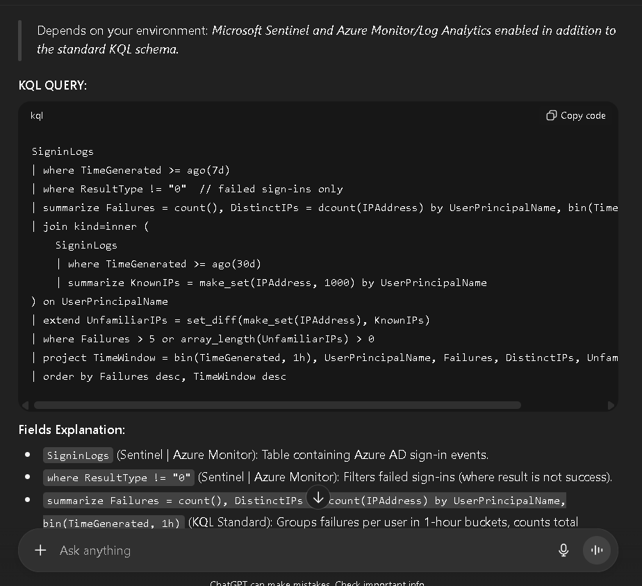
Task: Click the code scrollbar right arrow
Action: 611,405
